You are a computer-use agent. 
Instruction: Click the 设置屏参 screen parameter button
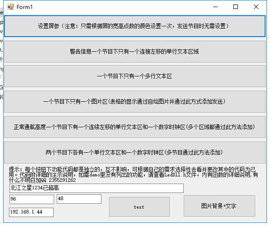coord(135,26)
